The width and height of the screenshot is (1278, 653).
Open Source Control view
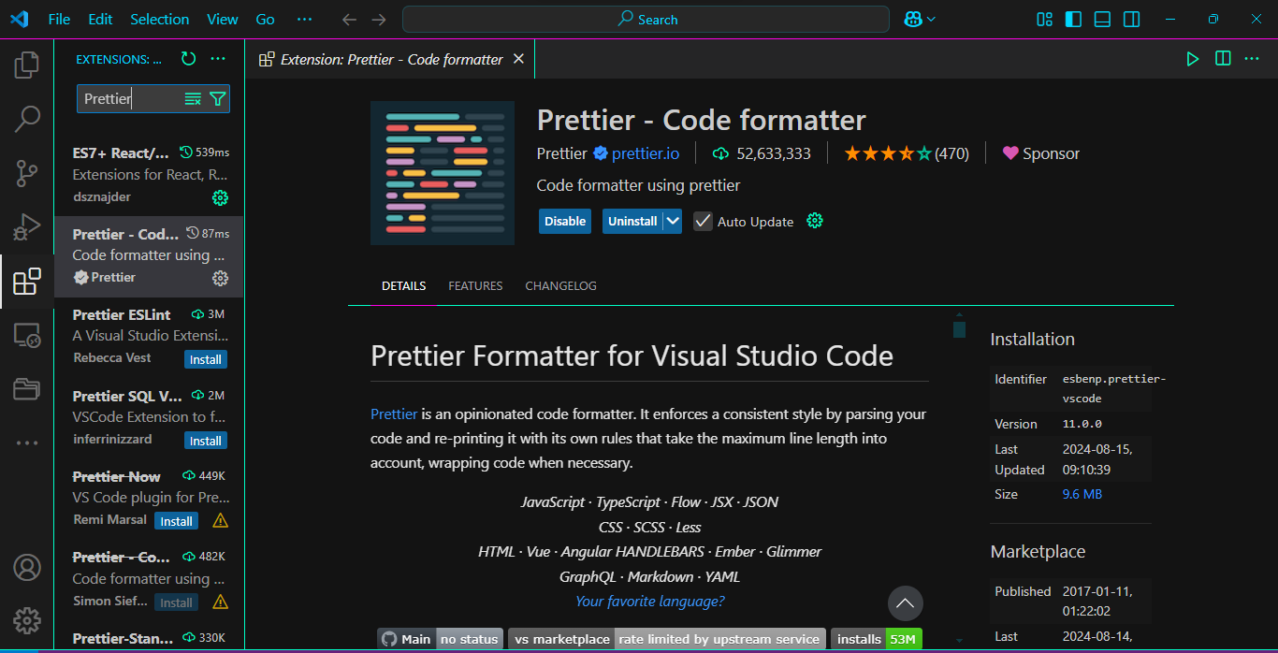pyautogui.click(x=27, y=173)
